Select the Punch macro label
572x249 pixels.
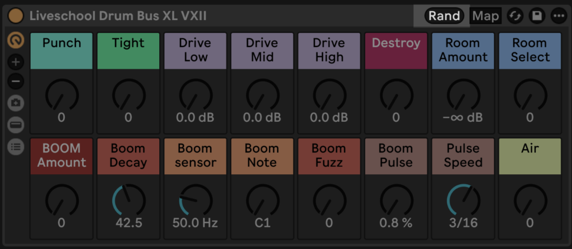click(x=61, y=51)
